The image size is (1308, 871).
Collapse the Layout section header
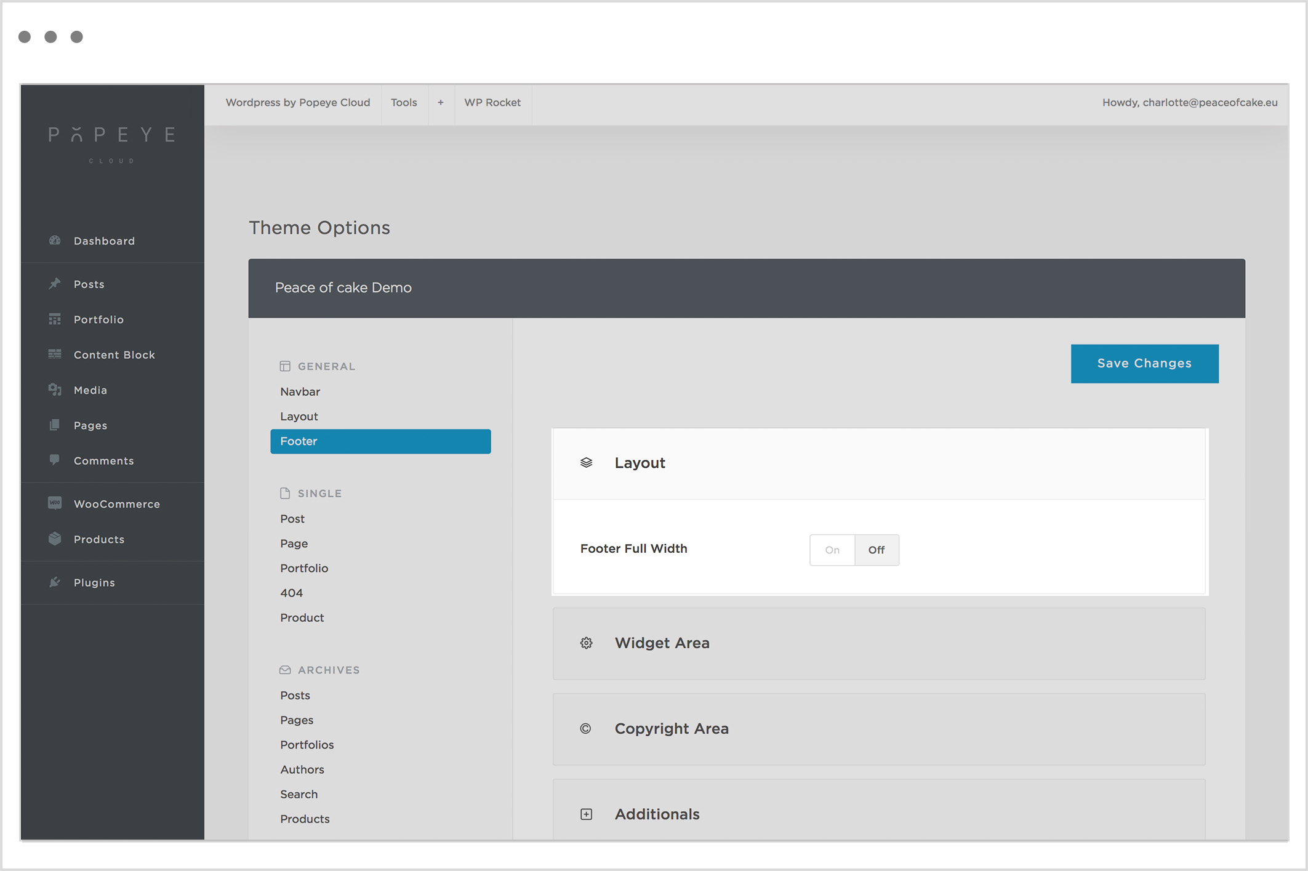pos(879,464)
